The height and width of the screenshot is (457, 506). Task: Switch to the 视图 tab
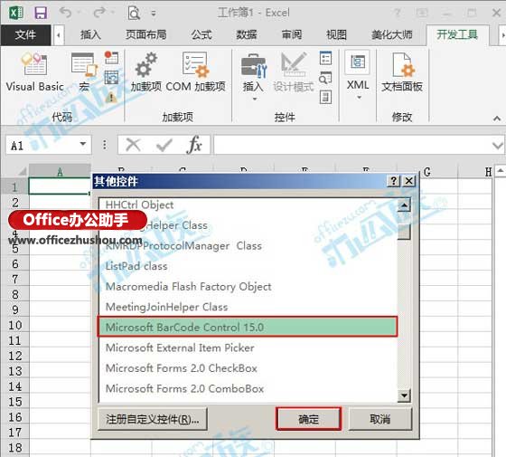pos(336,34)
